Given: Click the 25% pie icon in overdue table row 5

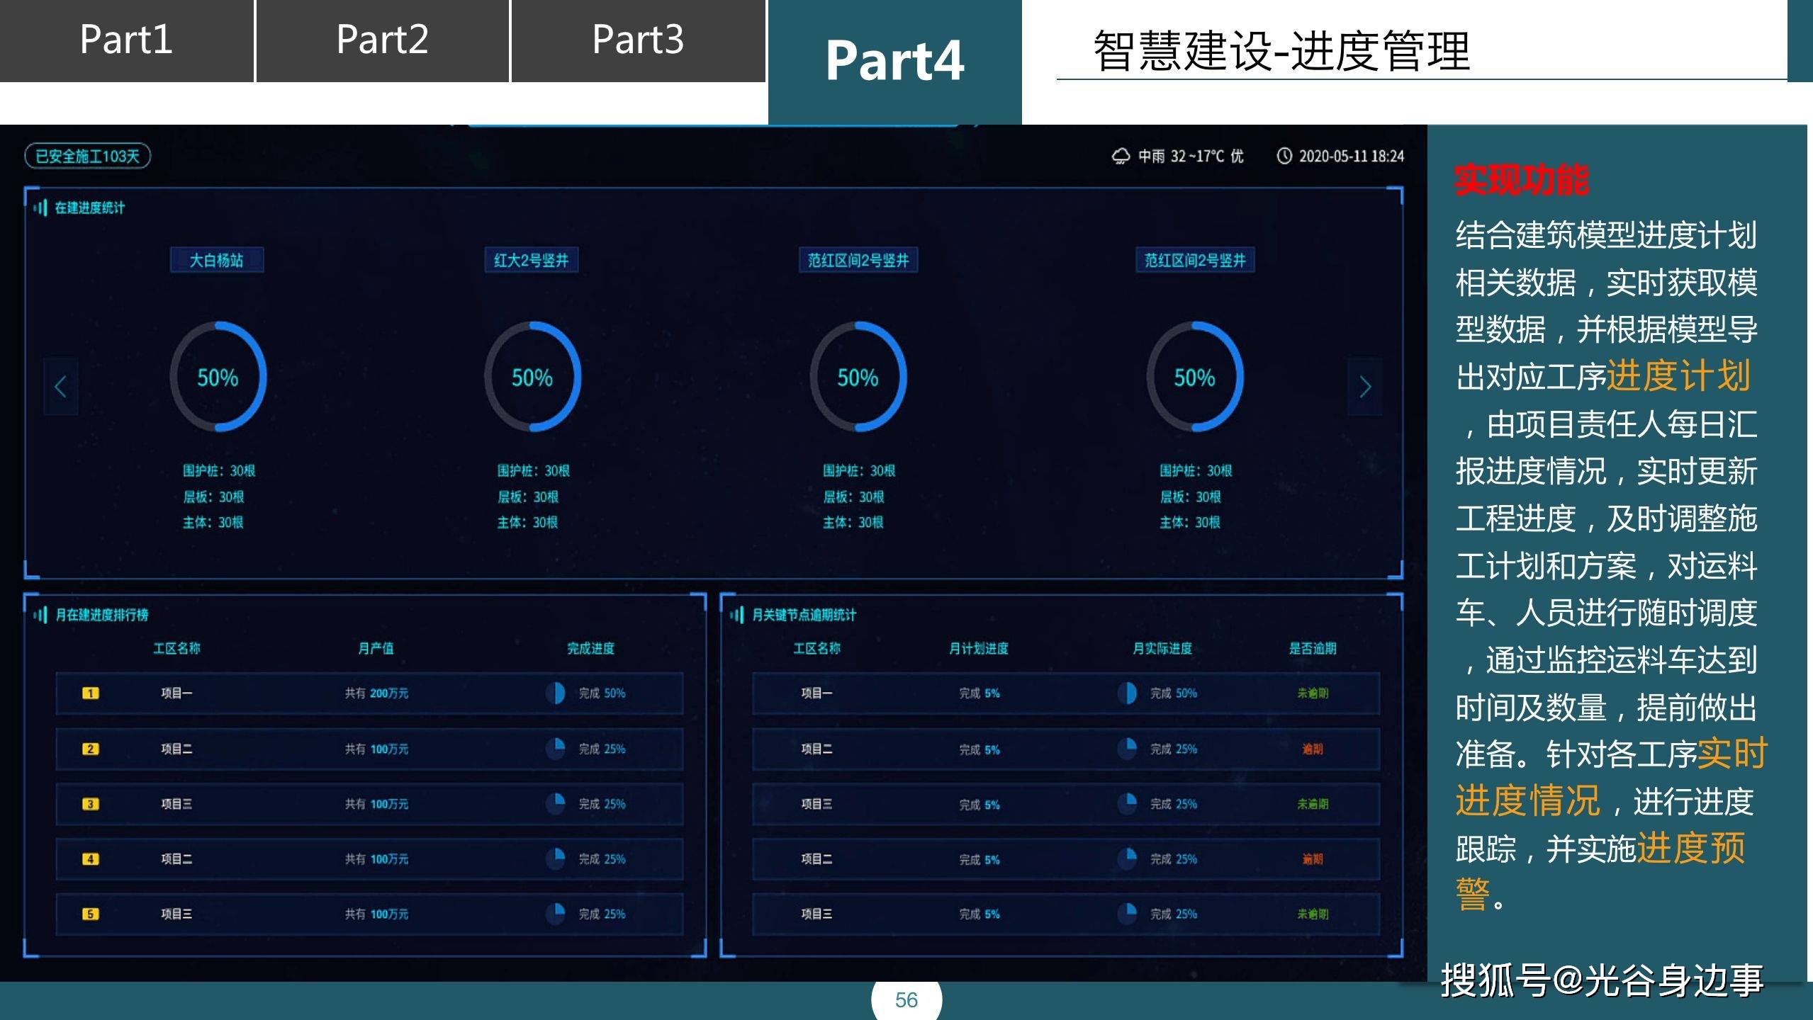Looking at the screenshot, I should coord(1127,914).
